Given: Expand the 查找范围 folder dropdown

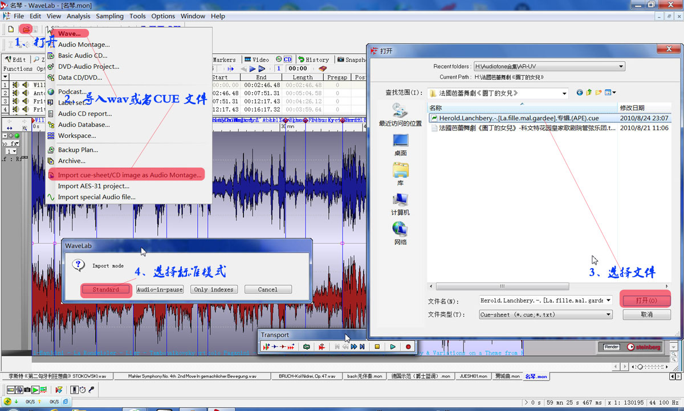Looking at the screenshot, I should click(564, 93).
